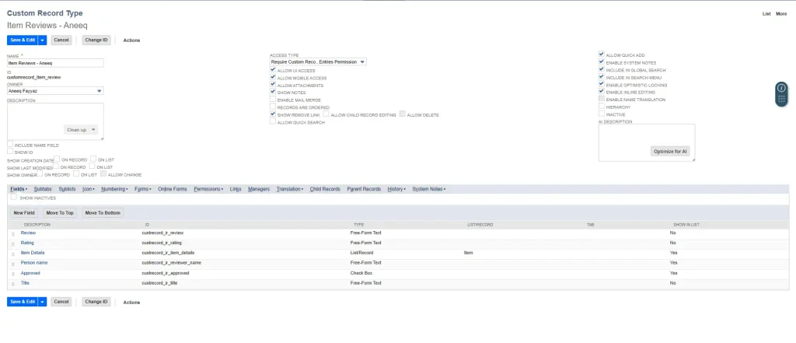Open the Numbering subtab menu
The width and height of the screenshot is (796, 343).
(x=114, y=189)
